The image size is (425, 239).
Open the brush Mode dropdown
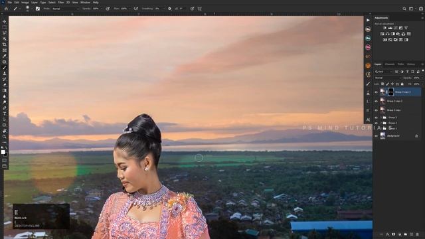pyautogui.click(x=65, y=9)
